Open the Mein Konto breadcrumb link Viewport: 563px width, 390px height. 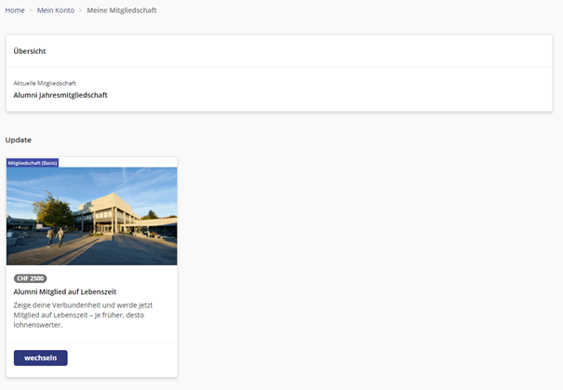(x=56, y=10)
